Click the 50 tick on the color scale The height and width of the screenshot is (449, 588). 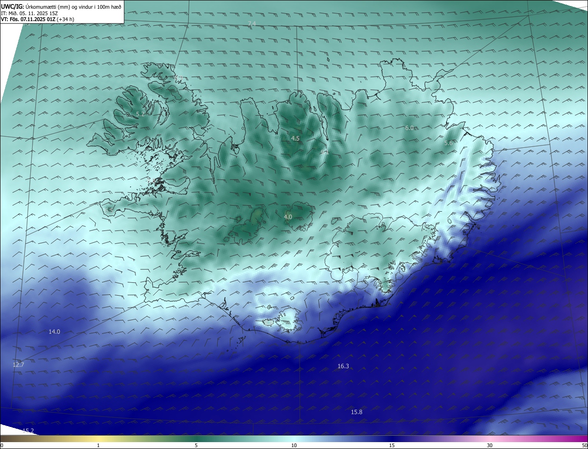[x=584, y=445]
